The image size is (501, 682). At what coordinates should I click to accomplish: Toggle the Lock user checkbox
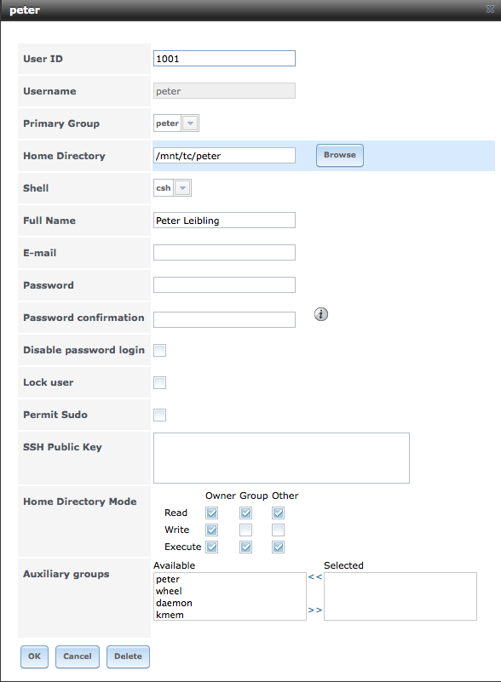coord(159,383)
